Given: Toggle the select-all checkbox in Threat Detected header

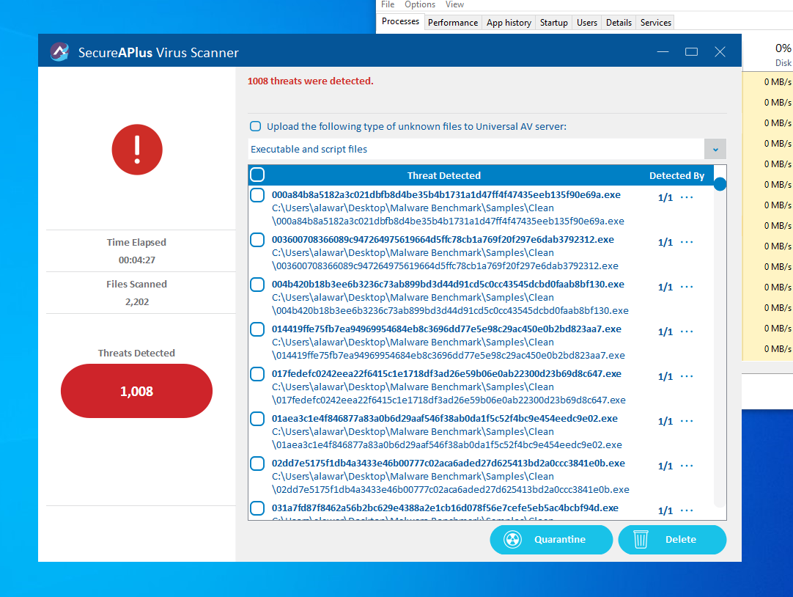Looking at the screenshot, I should point(257,175).
